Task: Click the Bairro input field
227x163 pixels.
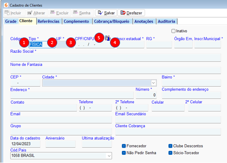Action: click(x=191, y=83)
